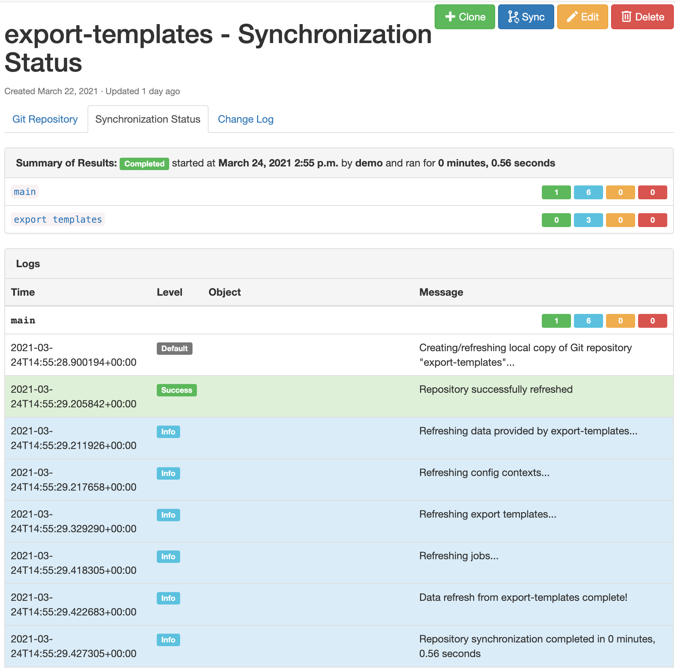Click Info badge for Refreshing data provided row

coord(168,432)
